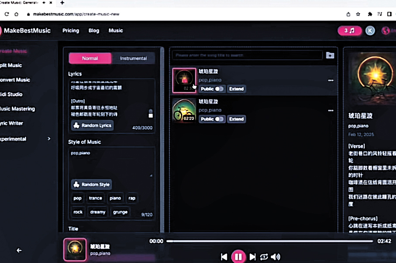Open the Music menu item
Viewport: 396px width, 263px height.
click(x=116, y=31)
